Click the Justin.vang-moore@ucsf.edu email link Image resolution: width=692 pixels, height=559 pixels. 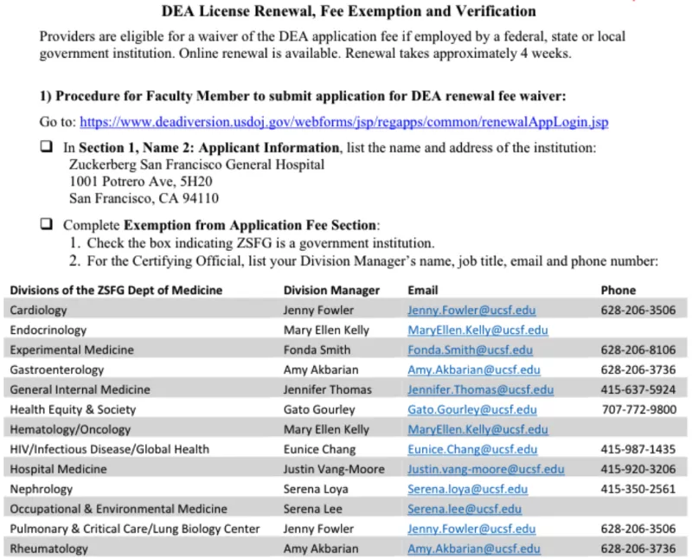pos(485,469)
